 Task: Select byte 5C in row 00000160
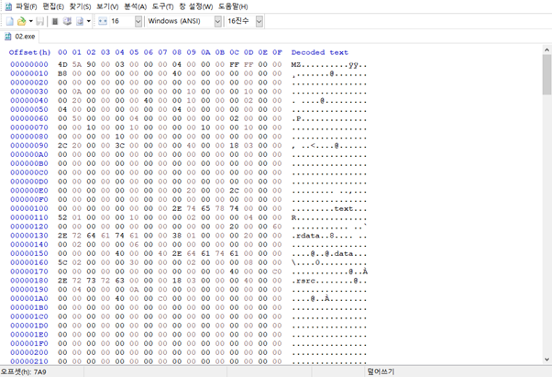[62, 262]
